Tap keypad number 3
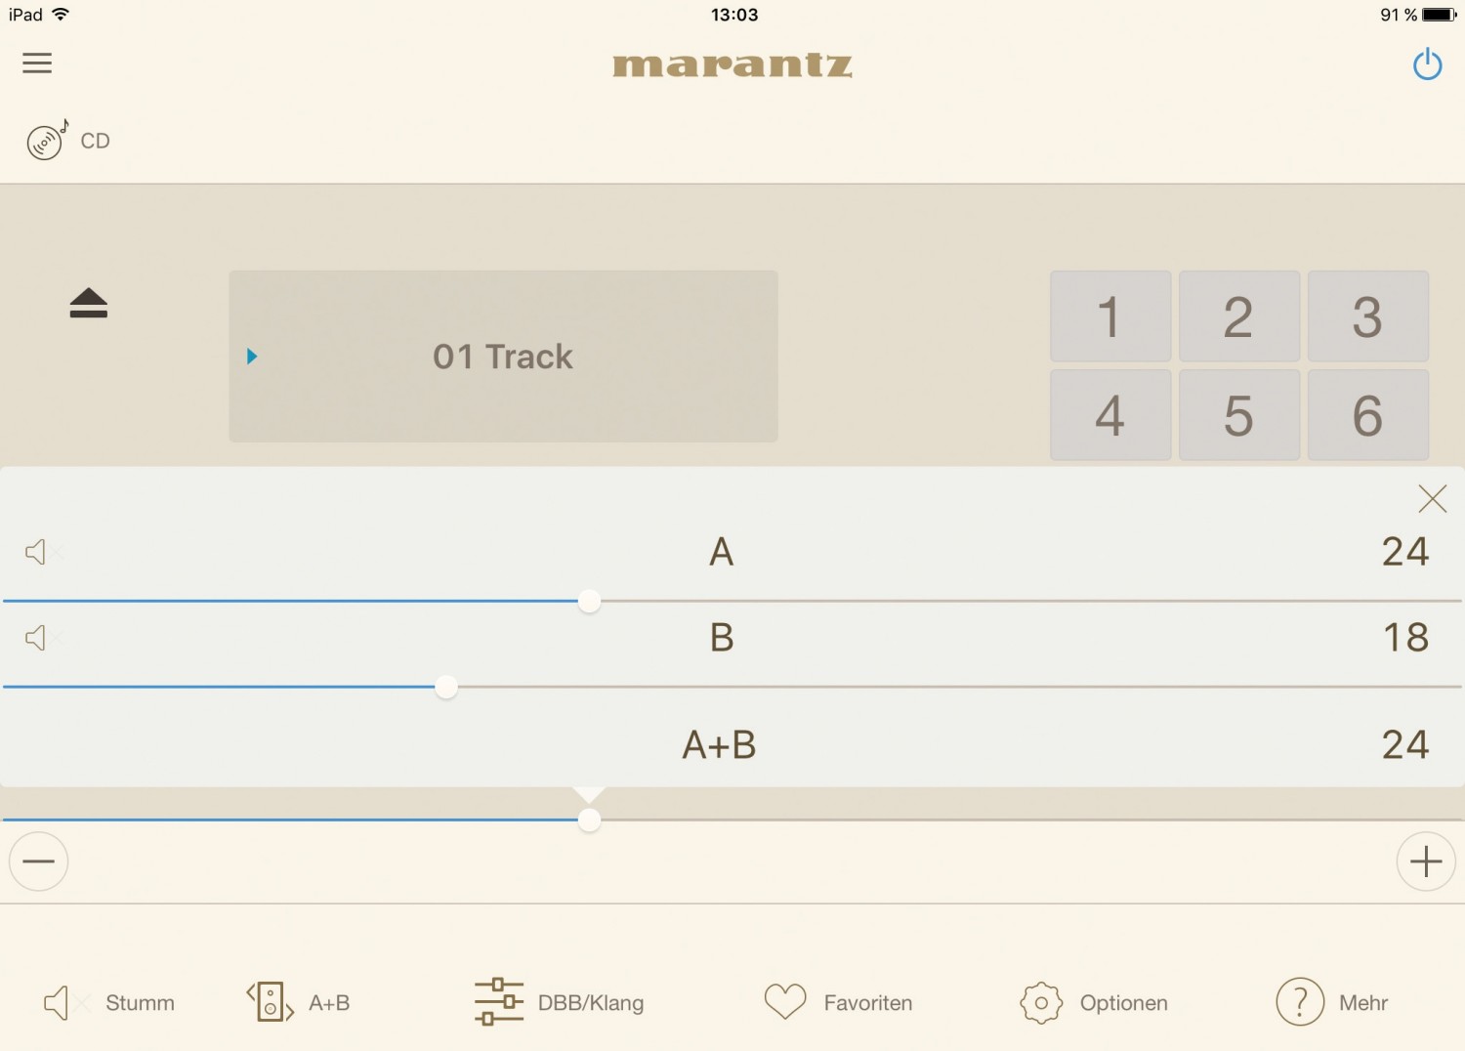 (1367, 316)
